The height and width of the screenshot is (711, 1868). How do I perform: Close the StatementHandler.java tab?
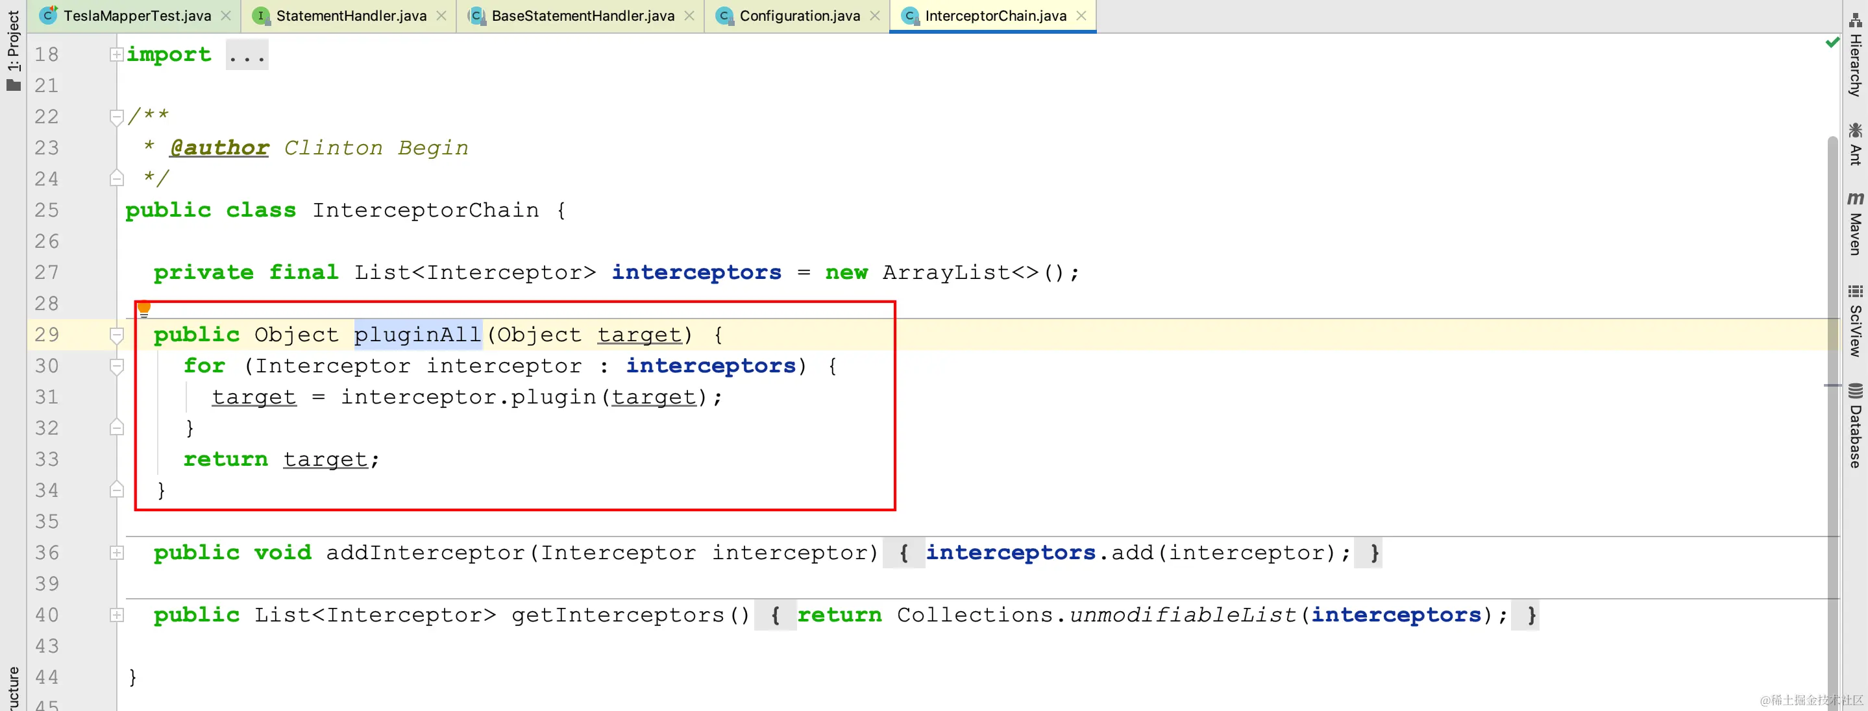(x=441, y=16)
